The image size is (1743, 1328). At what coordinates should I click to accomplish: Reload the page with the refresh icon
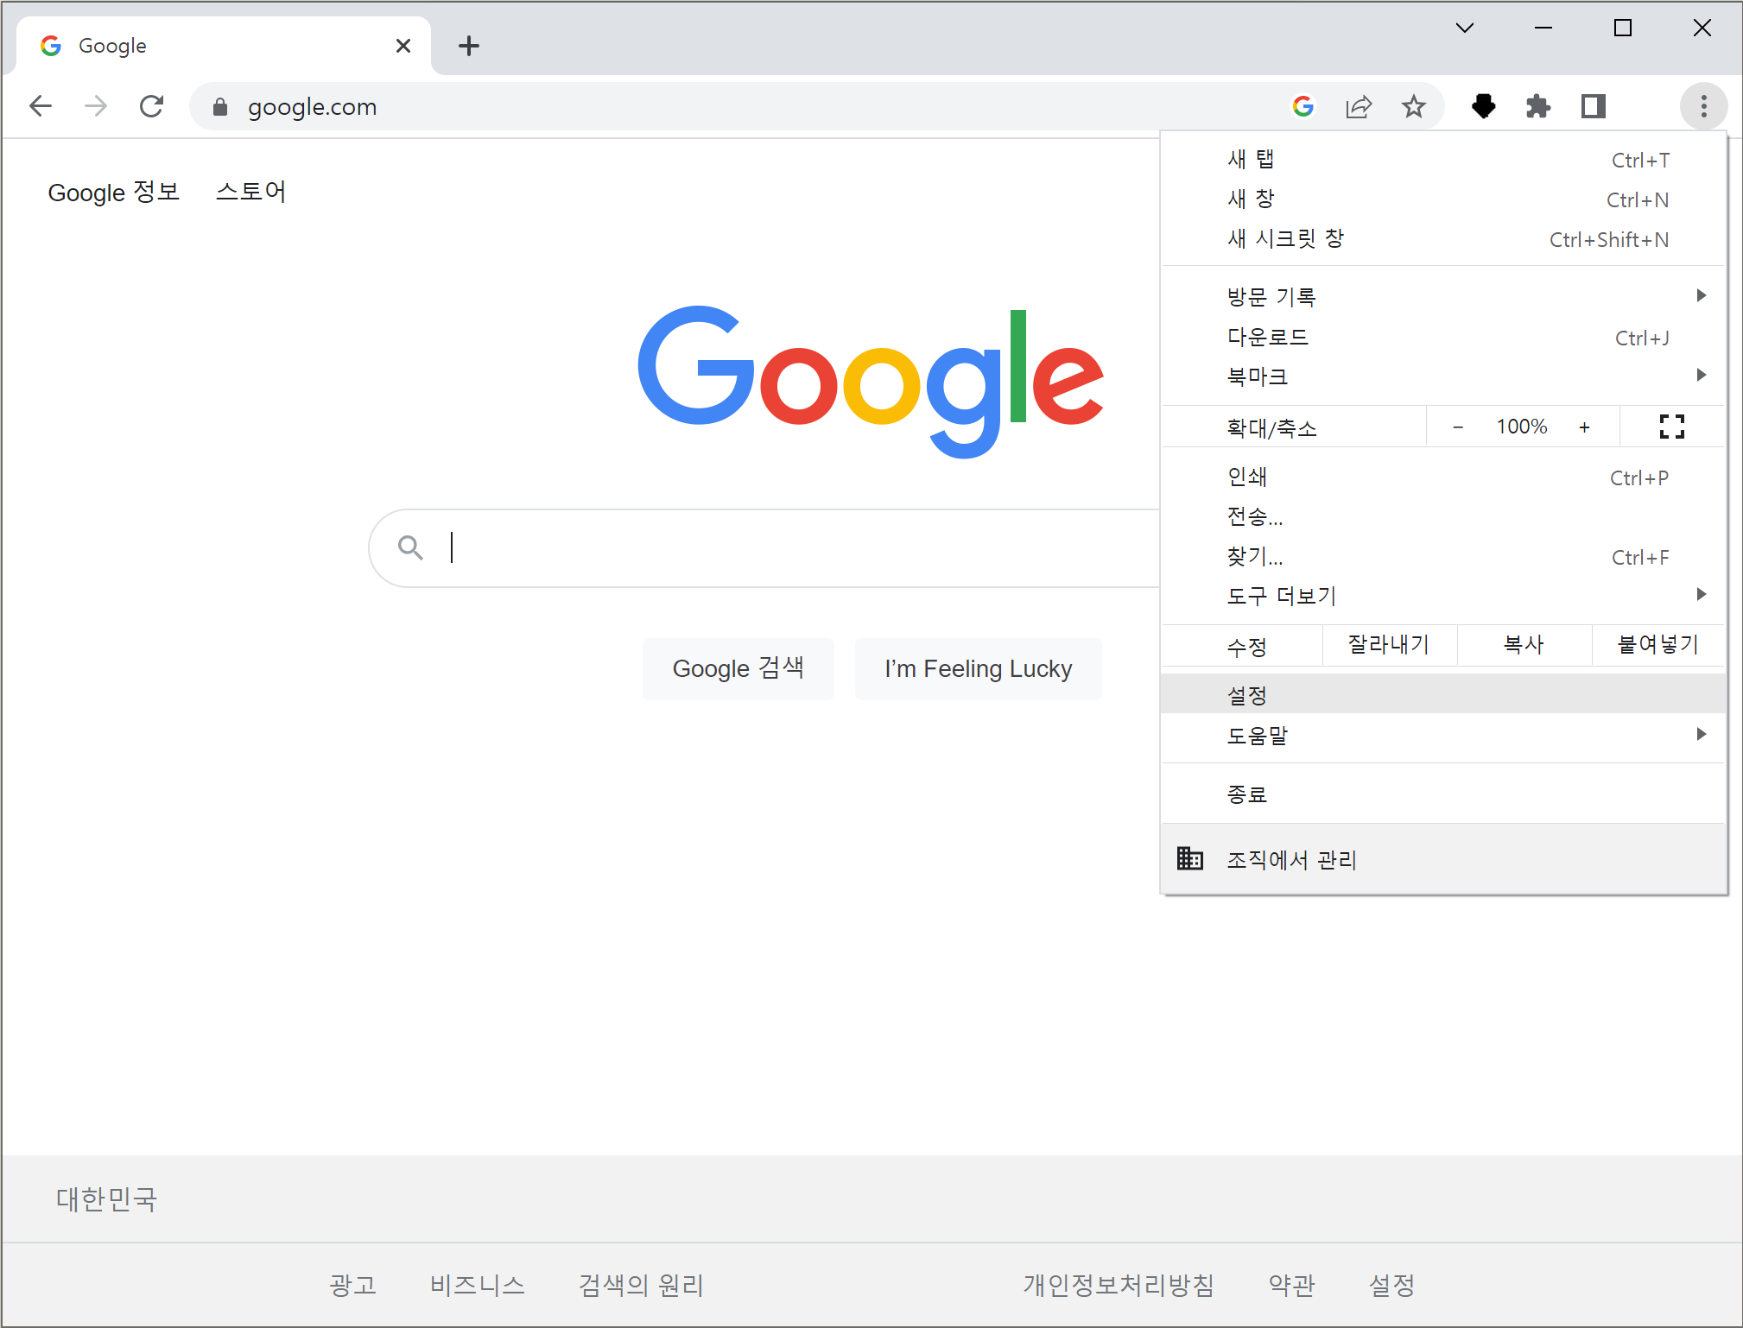click(151, 106)
